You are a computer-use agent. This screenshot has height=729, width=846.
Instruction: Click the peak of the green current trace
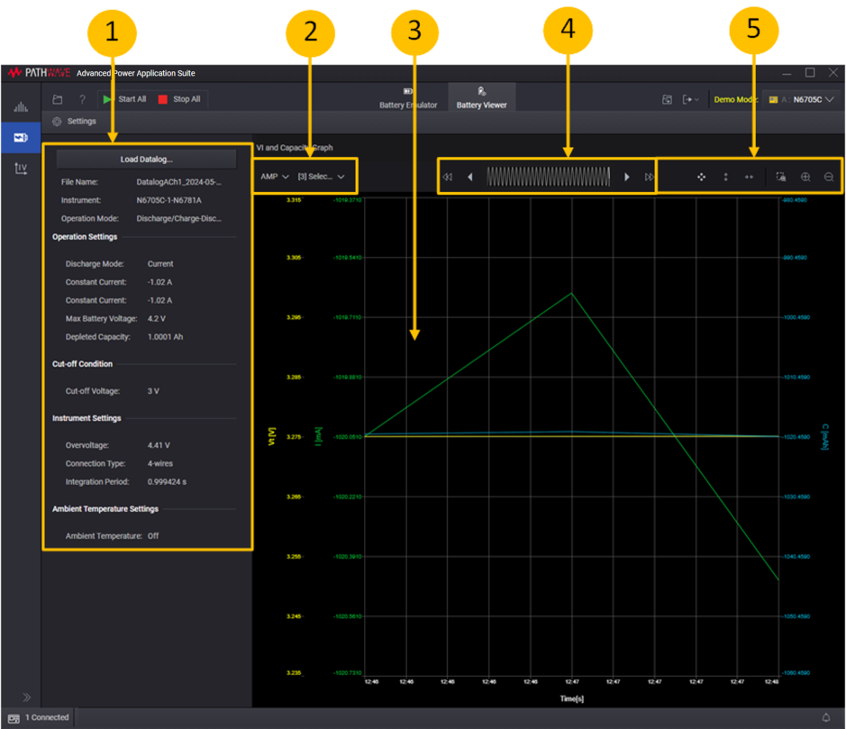pyautogui.click(x=571, y=293)
